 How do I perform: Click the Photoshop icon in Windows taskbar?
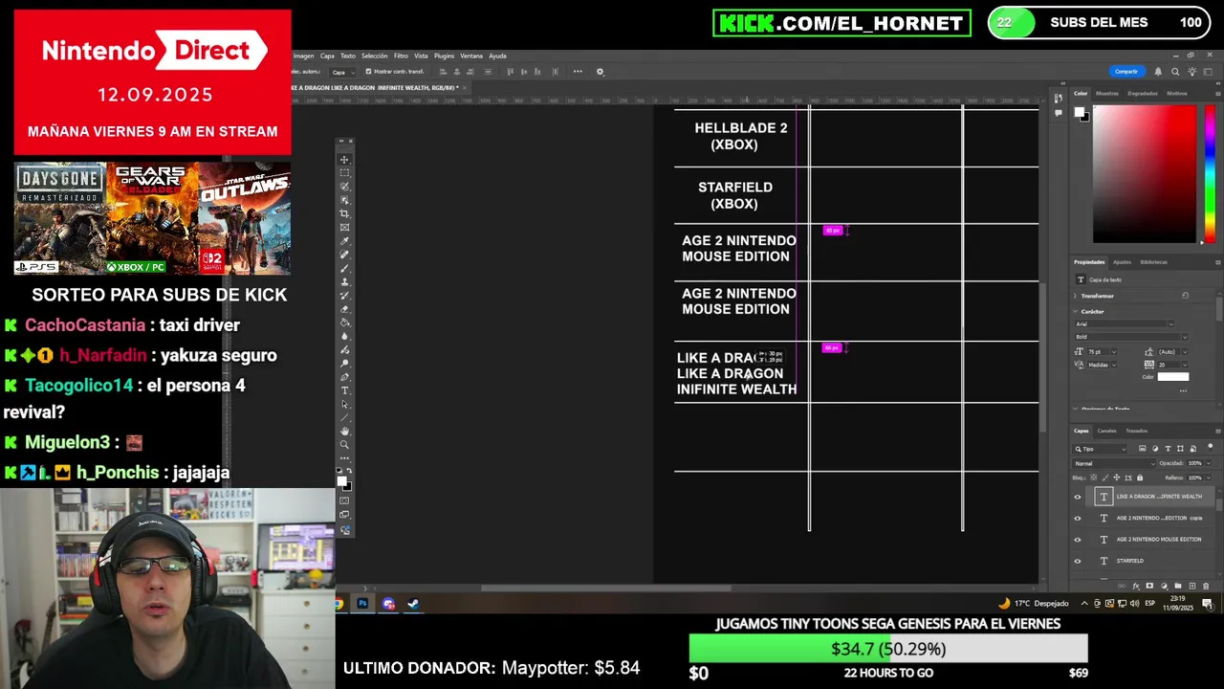click(x=362, y=604)
